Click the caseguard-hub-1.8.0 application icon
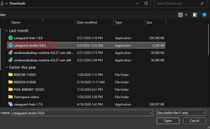The height and width of the screenshot is (129, 210). pos(11,38)
